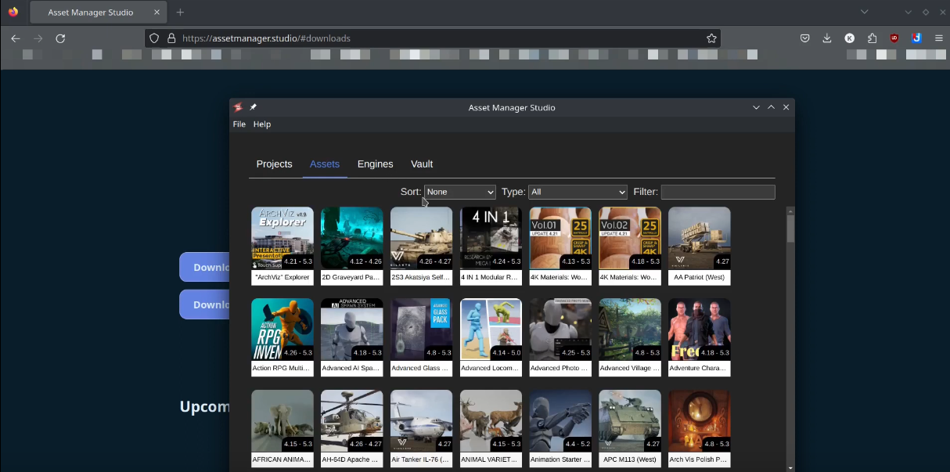Click the pin window icon in title bar
Screen dimensions: 950x472
(x=253, y=107)
